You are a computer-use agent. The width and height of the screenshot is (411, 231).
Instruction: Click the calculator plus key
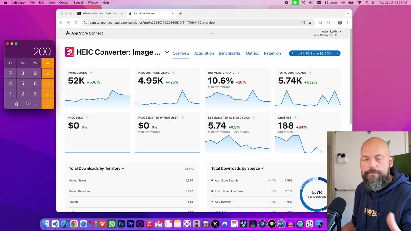(48, 94)
